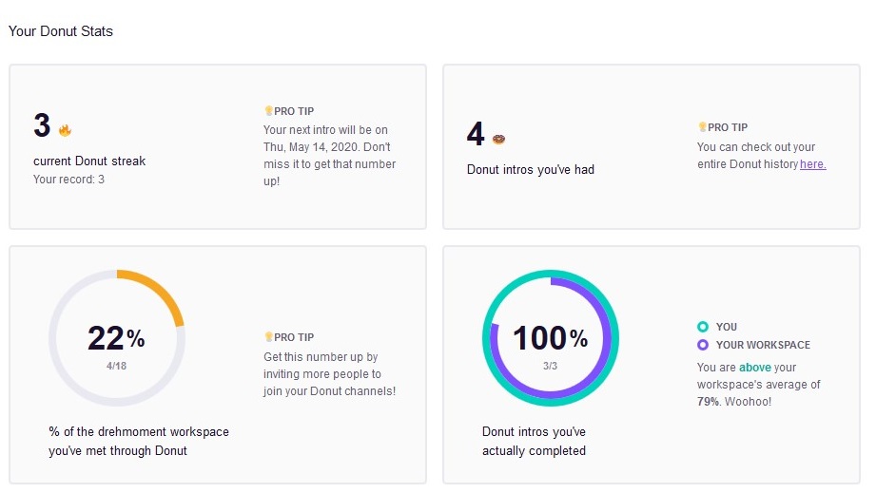Click the 100% value in the completion chart
Image resolution: width=876 pixels, height=493 pixels.
pos(551,338)
